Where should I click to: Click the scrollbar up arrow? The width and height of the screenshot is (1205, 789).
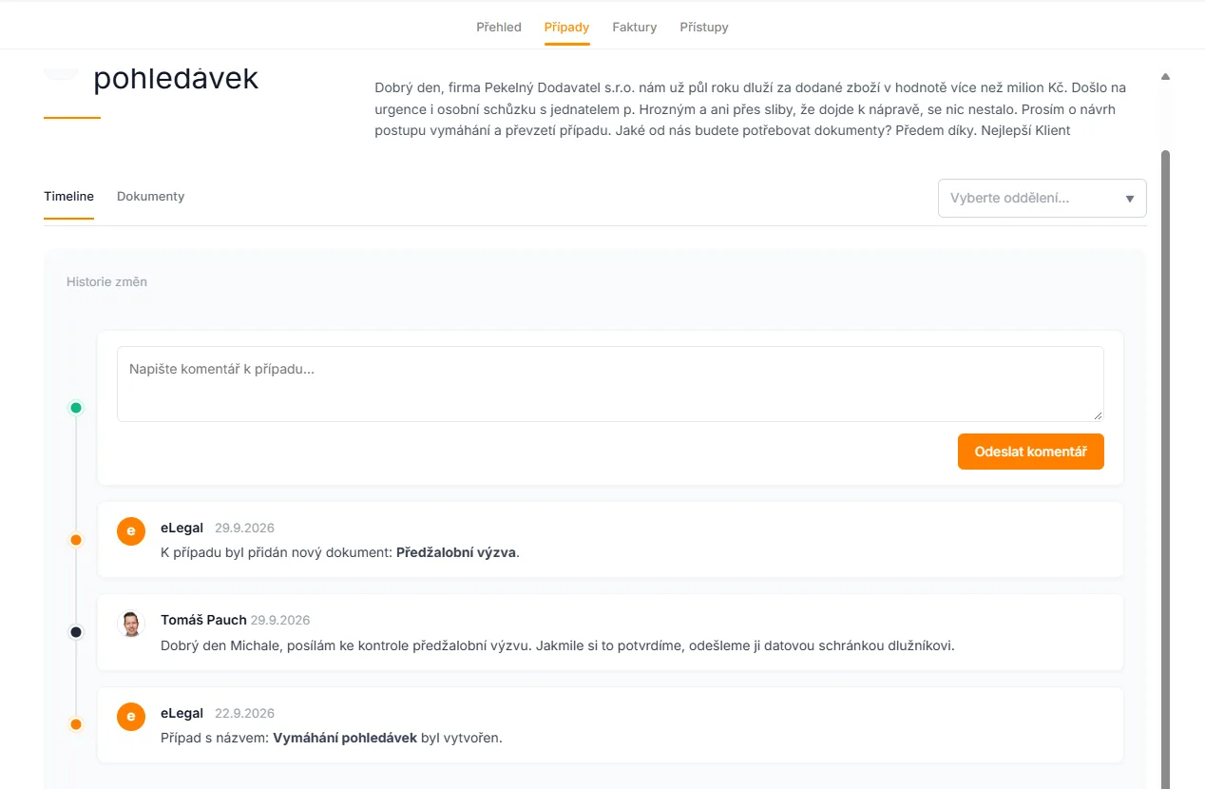click(x=1165, y=76)
